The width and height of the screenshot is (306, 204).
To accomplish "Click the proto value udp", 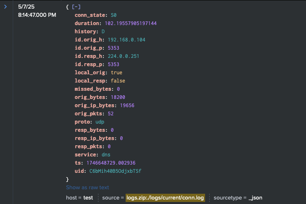I will 100,122.
